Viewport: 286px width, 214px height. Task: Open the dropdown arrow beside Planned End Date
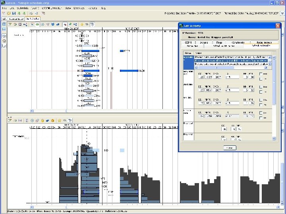282,13
